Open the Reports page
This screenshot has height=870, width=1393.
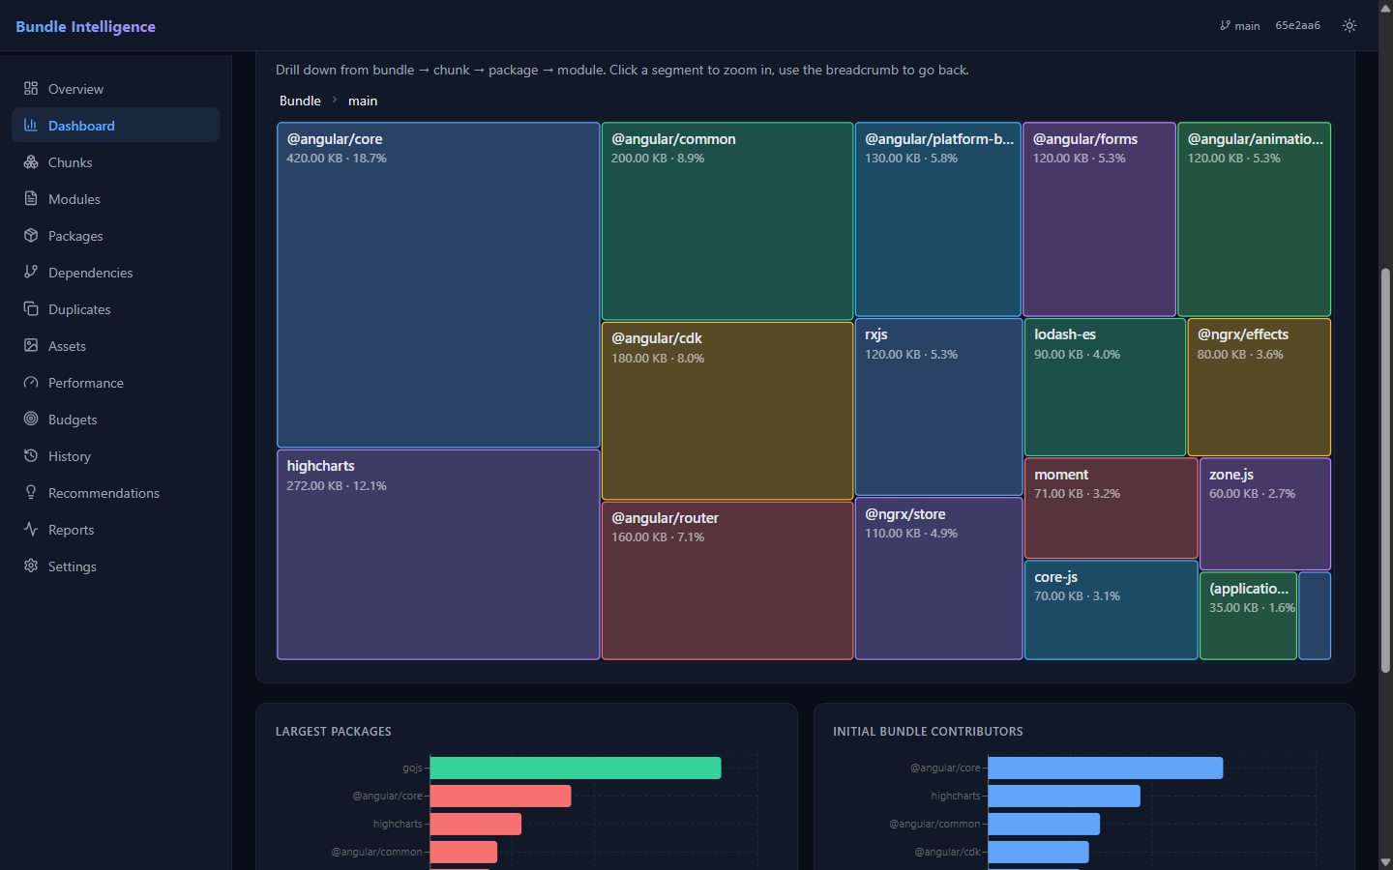click(115, 530)
